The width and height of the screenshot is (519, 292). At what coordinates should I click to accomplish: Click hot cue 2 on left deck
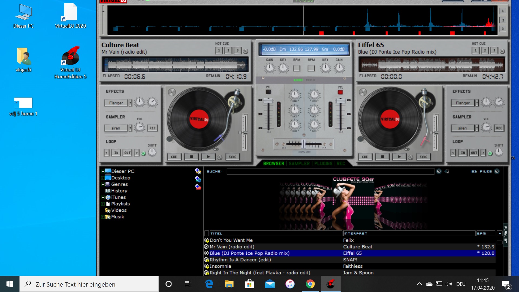pos(228,51)
